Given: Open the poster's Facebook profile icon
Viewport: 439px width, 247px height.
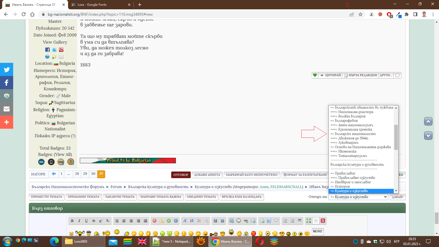Looking at the screenshot, I should point(47,50).
